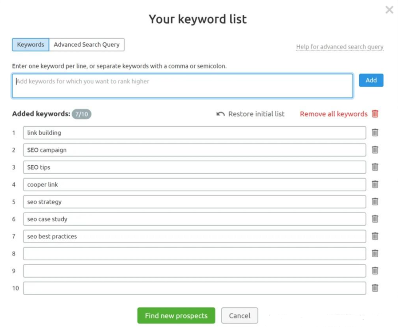
Task: Delete 'seo best practices' using trash icon
Action: point(375,236)
